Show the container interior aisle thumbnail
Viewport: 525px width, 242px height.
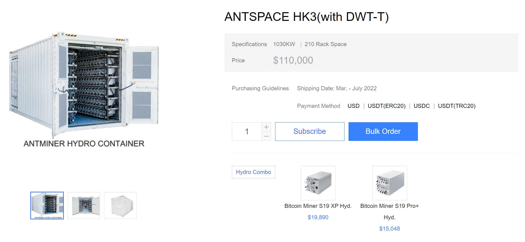[84, 205]
